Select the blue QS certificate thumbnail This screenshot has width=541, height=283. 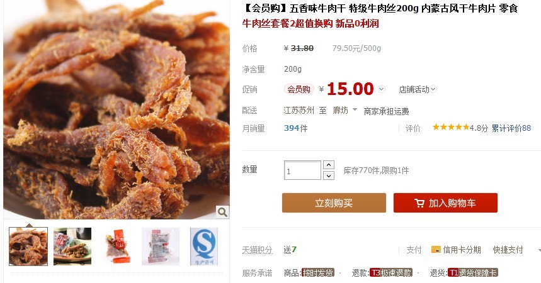(x=203, y=247)
